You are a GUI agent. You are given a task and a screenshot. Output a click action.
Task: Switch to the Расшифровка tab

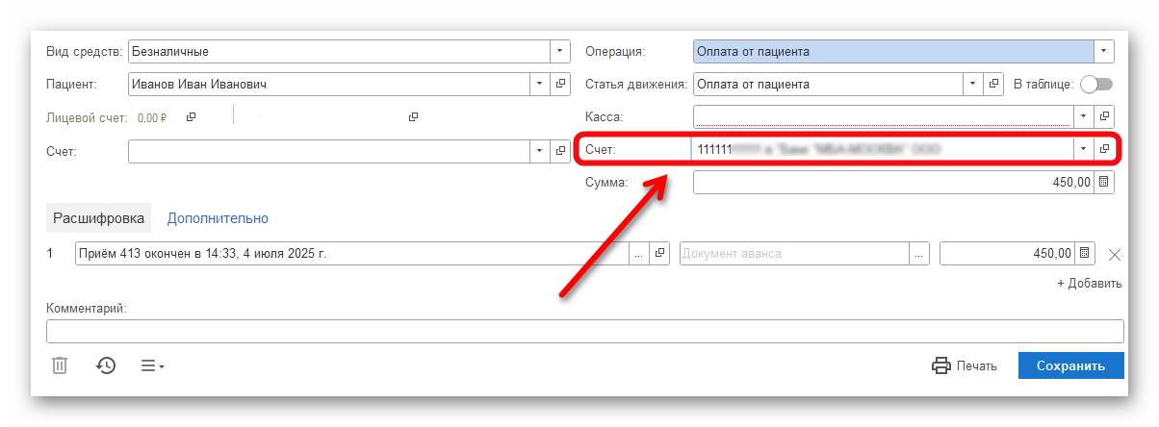(x=98, y=218)
